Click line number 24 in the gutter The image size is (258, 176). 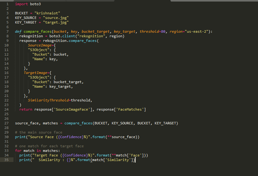6,109
